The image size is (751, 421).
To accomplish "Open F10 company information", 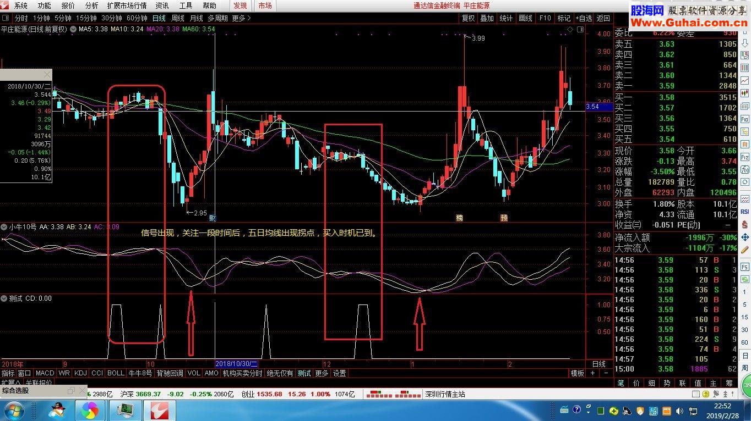I will (x=545, y=18).
